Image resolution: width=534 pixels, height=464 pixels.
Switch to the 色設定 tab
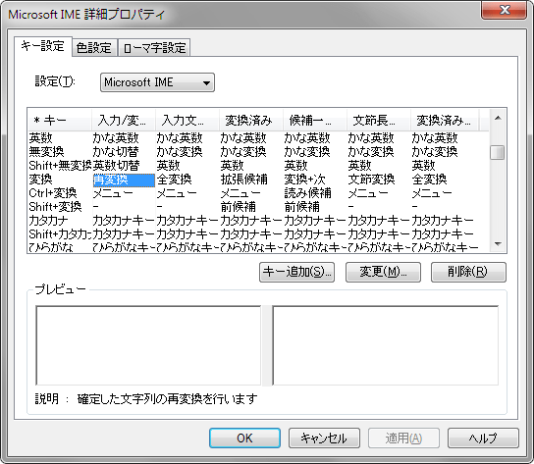tap(94, 48)
